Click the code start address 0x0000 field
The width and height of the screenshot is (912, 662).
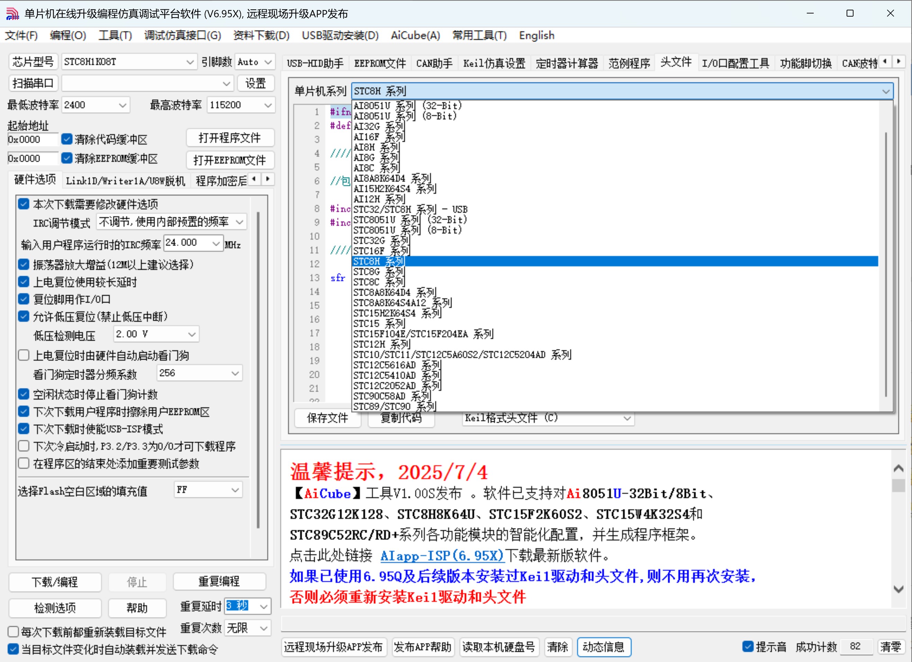point(33,139)
